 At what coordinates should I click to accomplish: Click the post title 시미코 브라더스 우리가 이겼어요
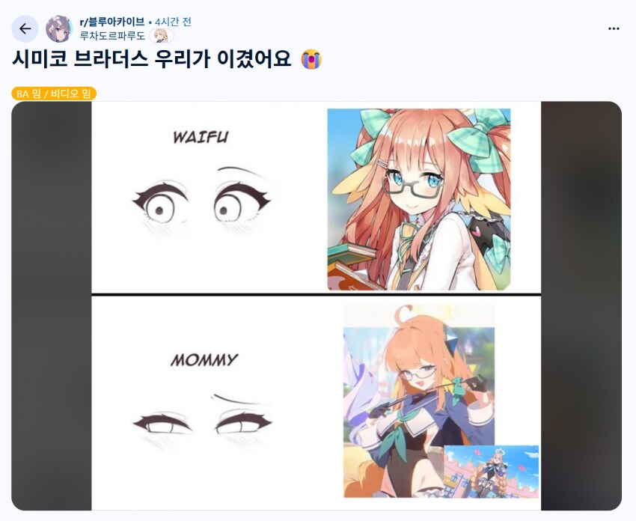click(151, 59)
